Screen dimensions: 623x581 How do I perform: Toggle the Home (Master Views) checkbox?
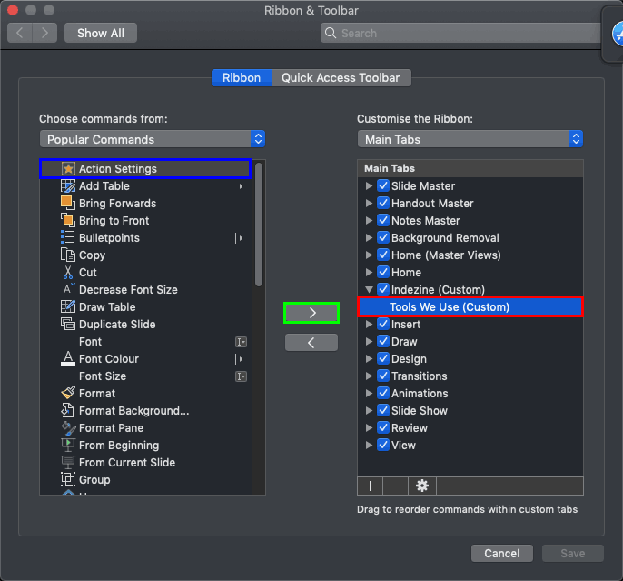pos(383,255)
